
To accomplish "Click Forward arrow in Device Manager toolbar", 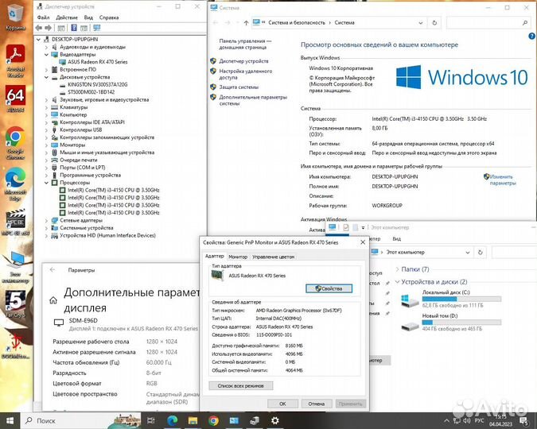I will point(49,28).
